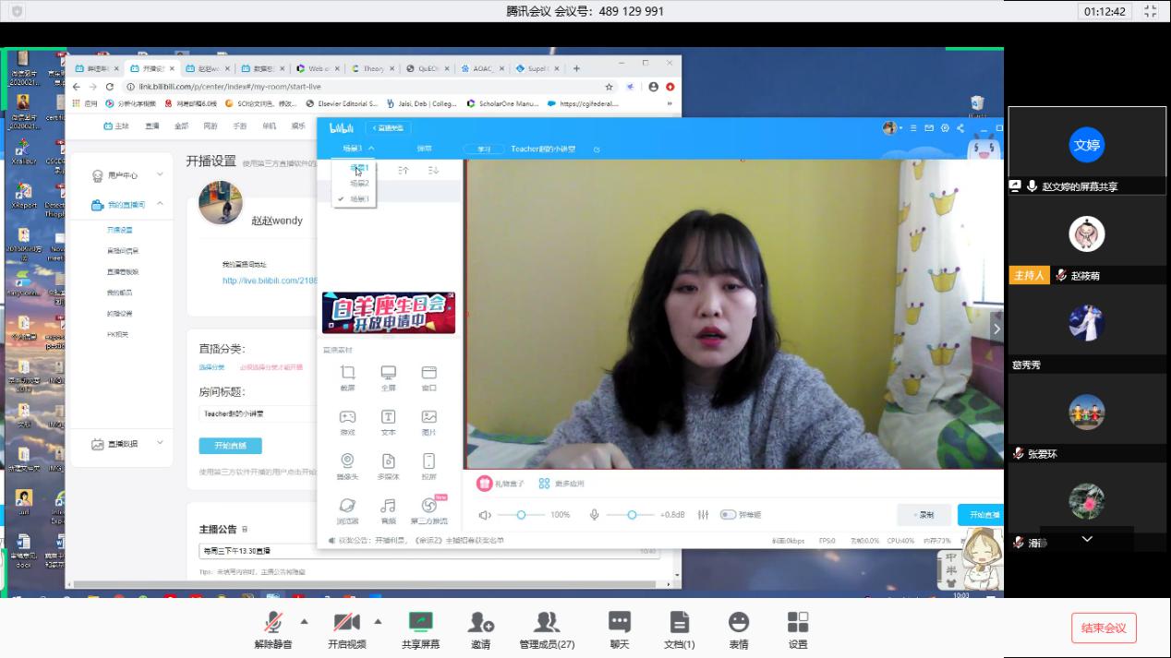Toggle the 弹幕姬 switch in bilibili streamer
Image resolution: width=1171 pixels, height=658 pixels.
pos(729,515)
